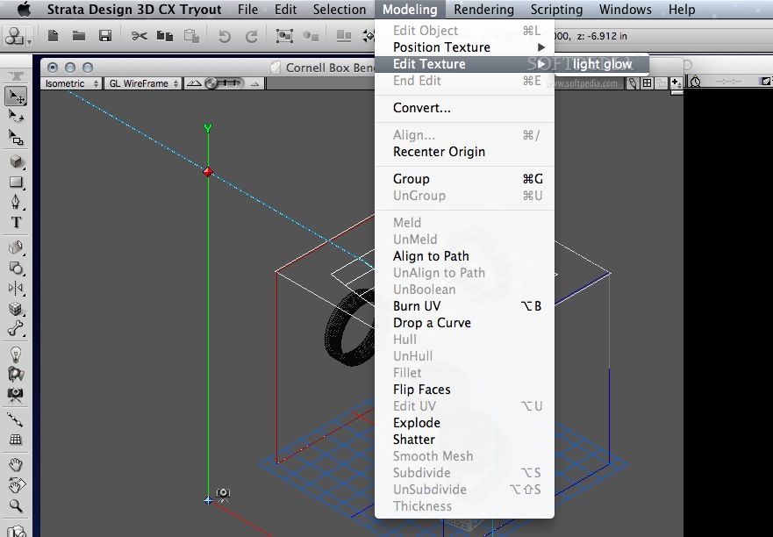Screen dimensions: 773x537
Task: Select the Magnify zoom tool
Action: click(17, 505)
